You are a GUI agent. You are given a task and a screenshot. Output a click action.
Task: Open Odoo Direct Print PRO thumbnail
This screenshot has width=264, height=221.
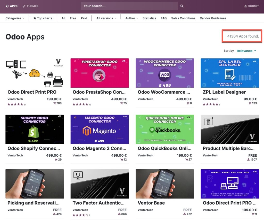pos(35,73)
